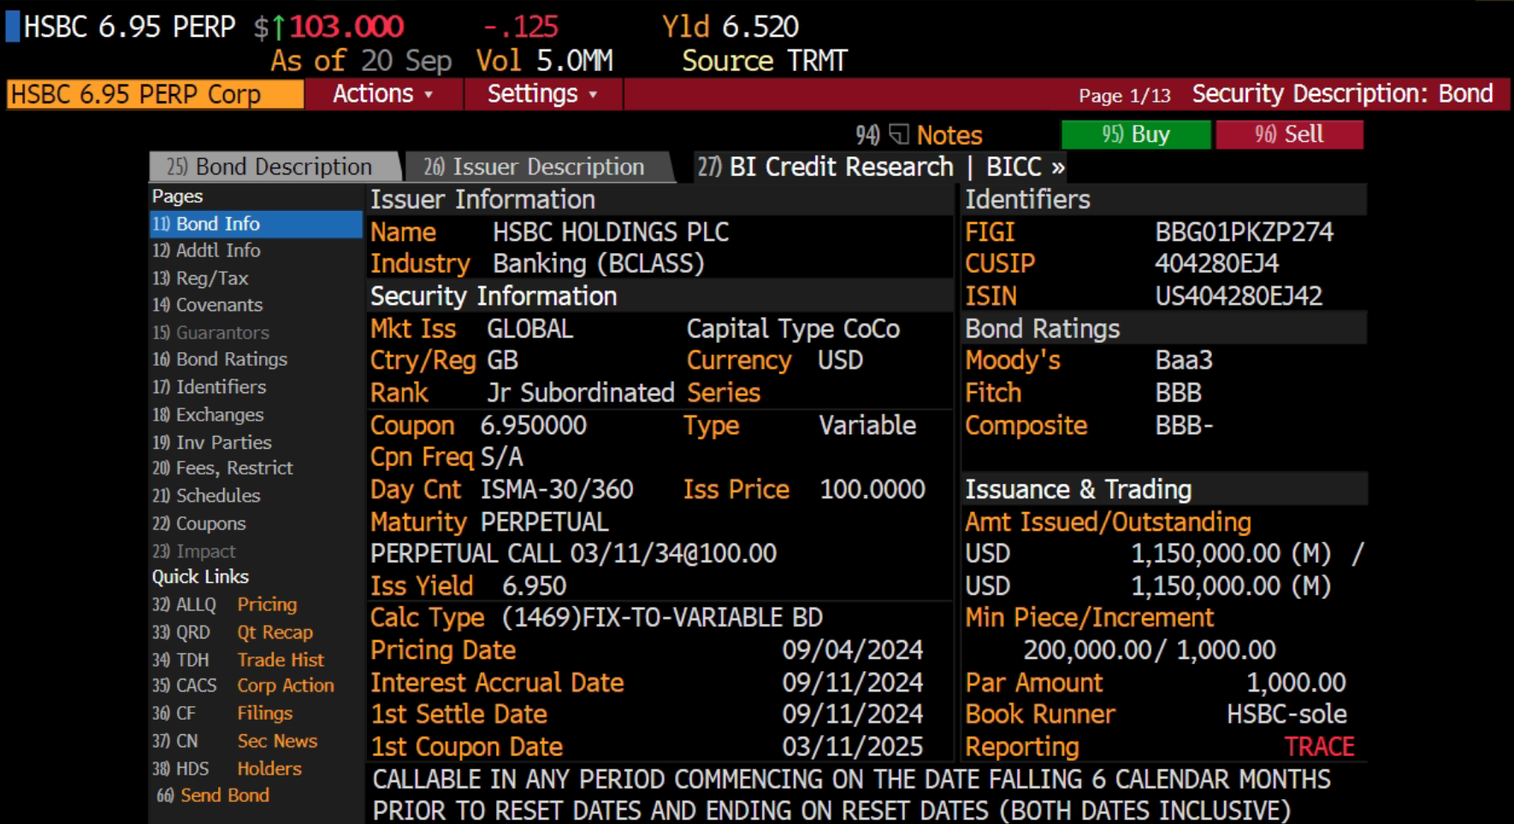Open the Covenants page
Screen dimensions: 1514x824
coord(207,305)
